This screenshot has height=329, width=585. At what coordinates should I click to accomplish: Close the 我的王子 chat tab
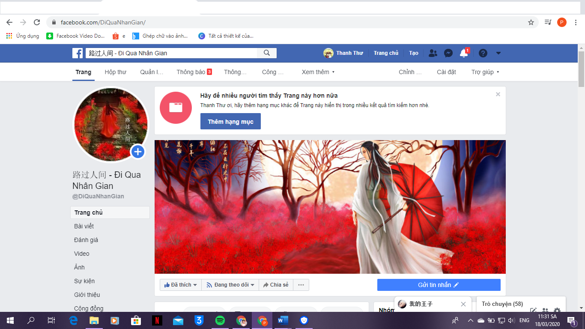coord(463,304)
